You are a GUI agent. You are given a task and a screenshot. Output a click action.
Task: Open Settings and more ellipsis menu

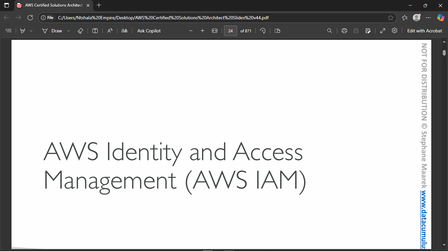coord(428,18)
